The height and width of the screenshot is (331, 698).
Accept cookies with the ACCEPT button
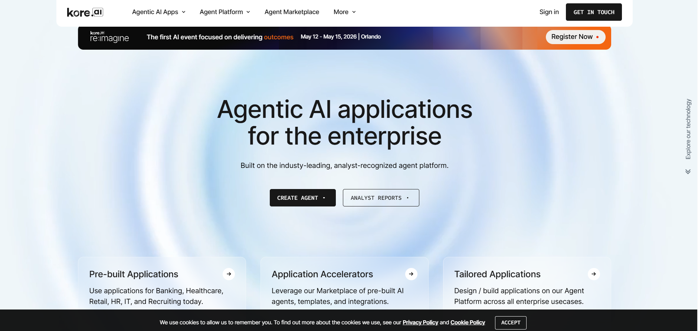tap(511, 323)
